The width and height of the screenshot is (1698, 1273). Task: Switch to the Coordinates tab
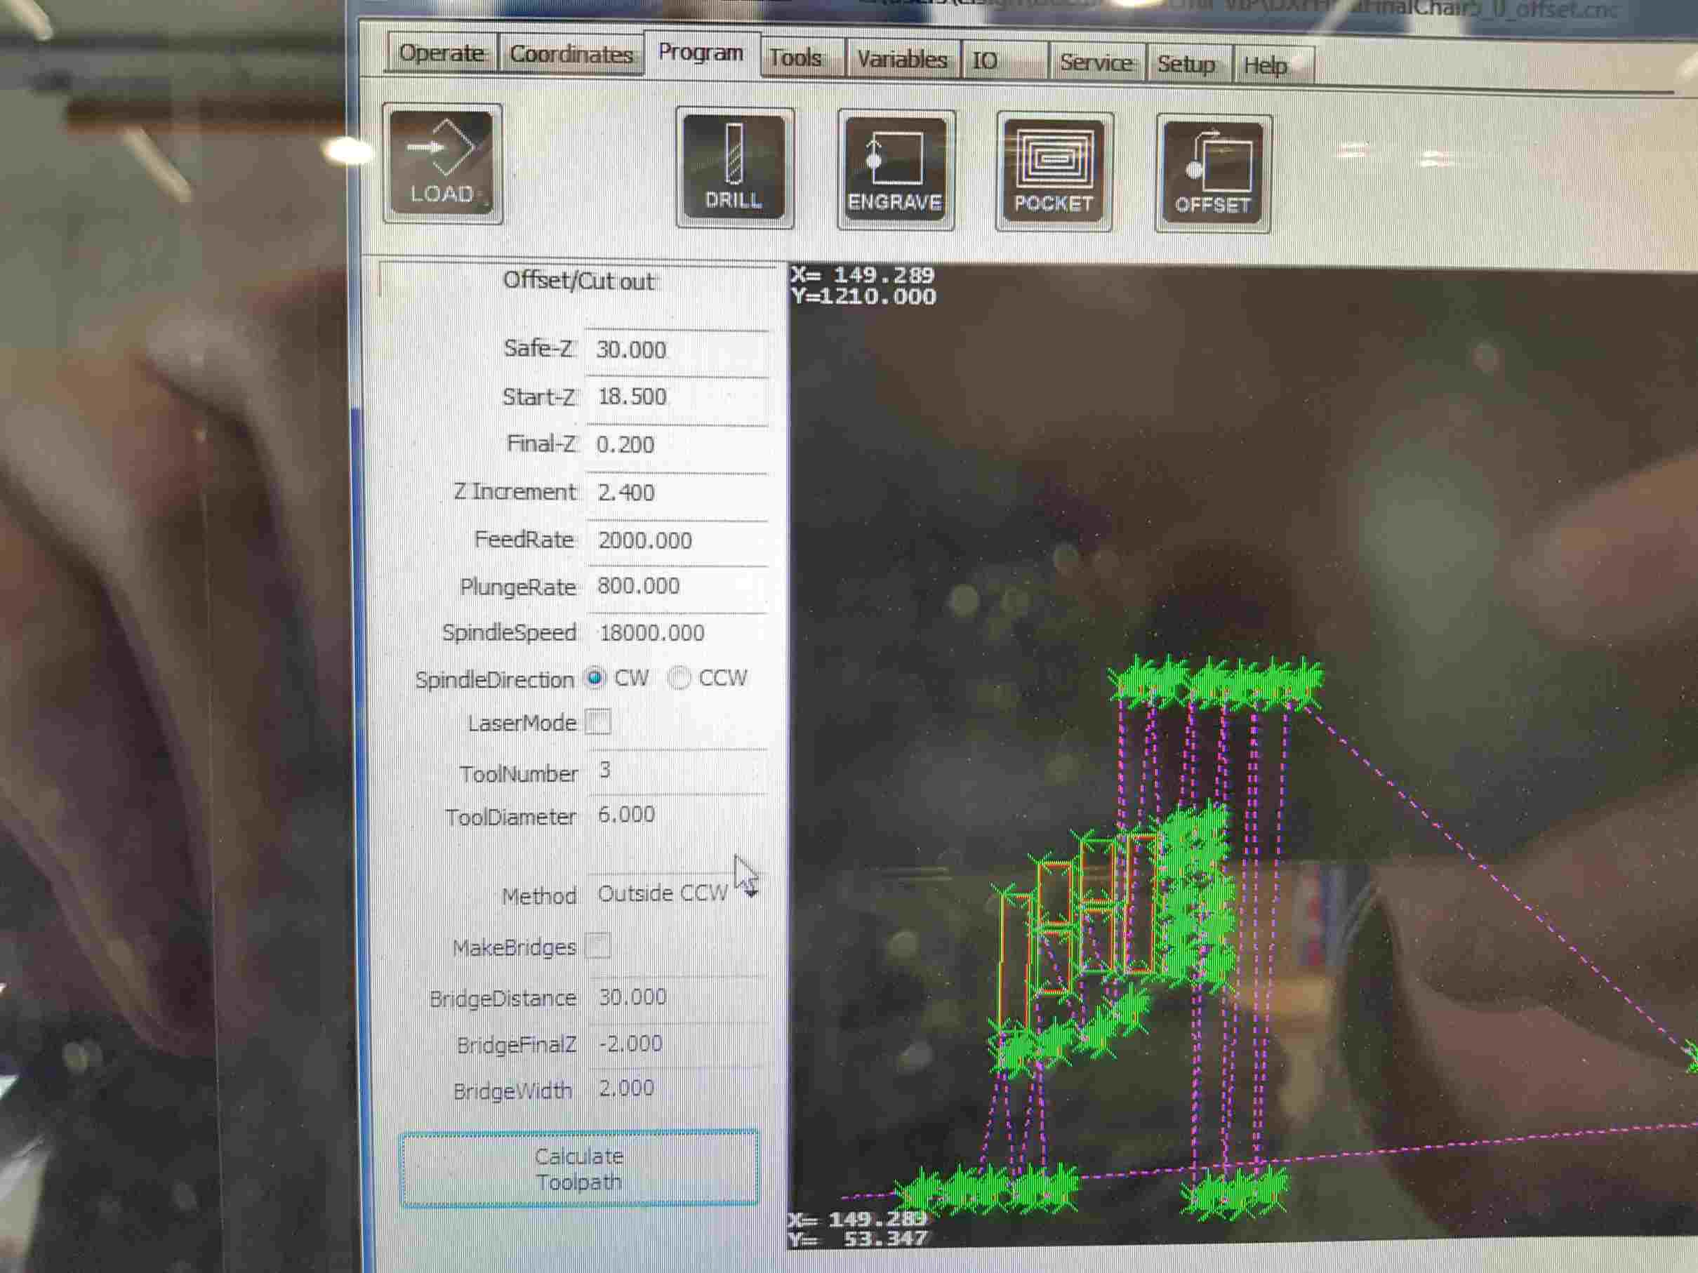coord(571,55)
